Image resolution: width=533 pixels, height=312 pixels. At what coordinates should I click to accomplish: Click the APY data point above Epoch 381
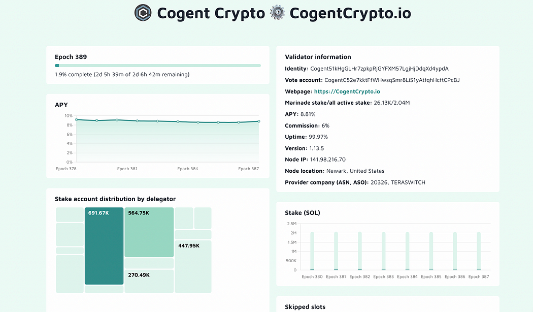138,121
